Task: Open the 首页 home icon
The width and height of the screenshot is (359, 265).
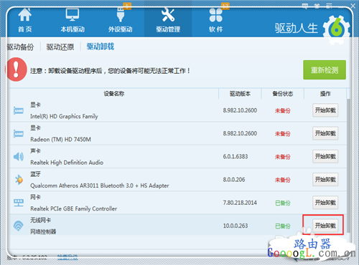Action: point(24,15)
